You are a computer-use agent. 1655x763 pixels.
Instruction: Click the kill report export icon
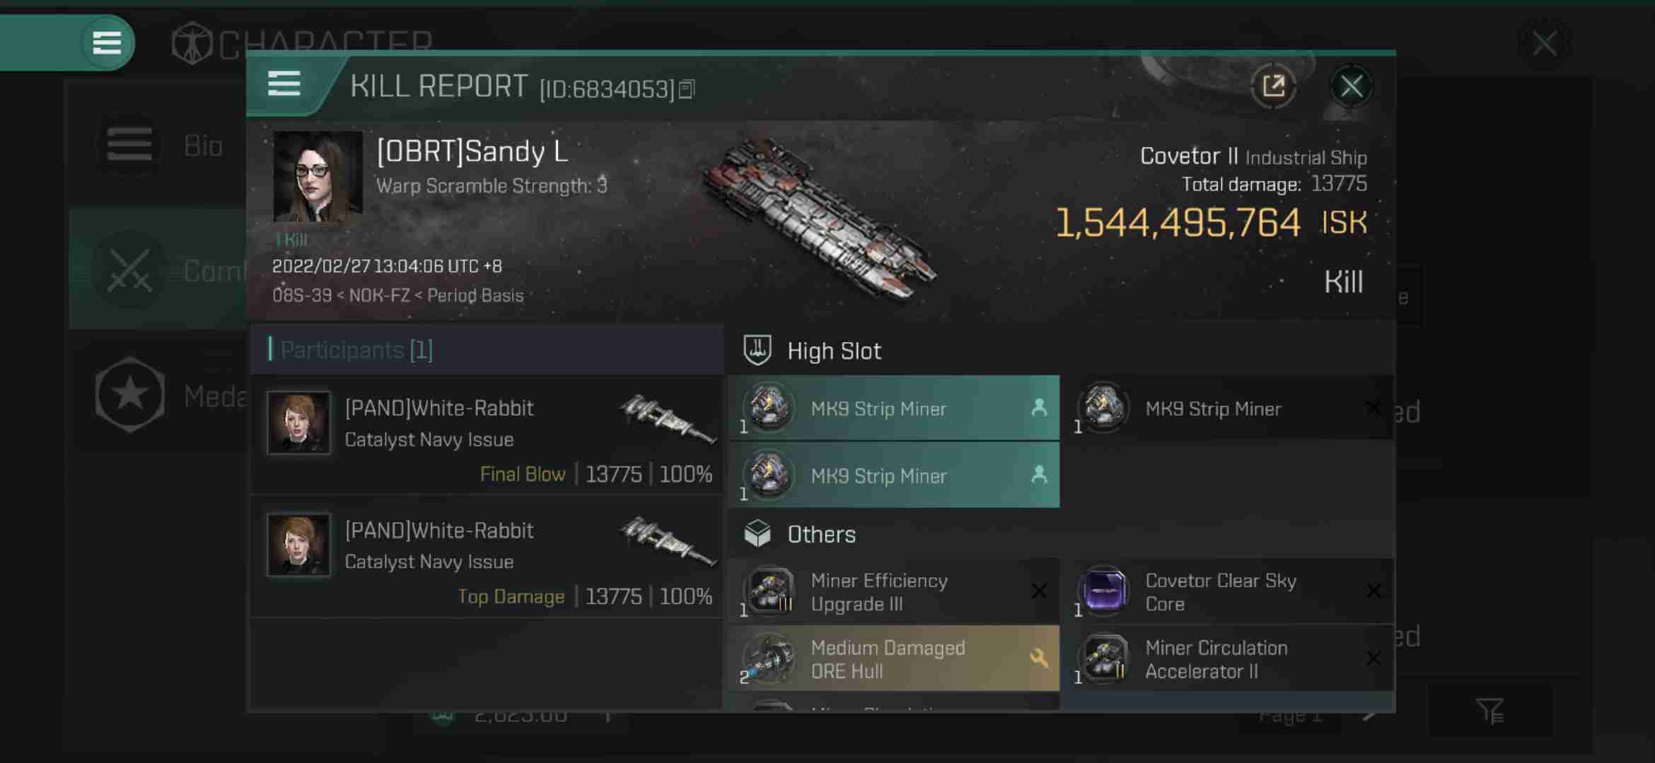pos(1272,85)
